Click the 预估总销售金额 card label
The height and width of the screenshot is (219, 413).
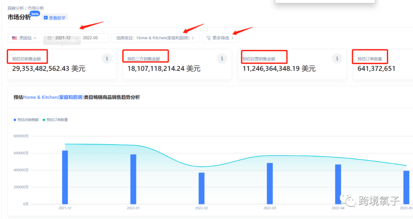coord(27,59)
